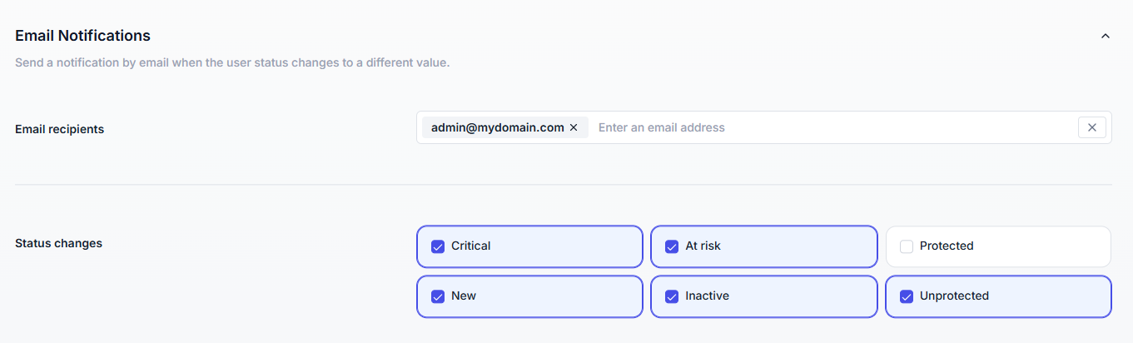Viewport: 1133px width, 343px height.
Task: Click the Critical option label text
Action: 471,246
